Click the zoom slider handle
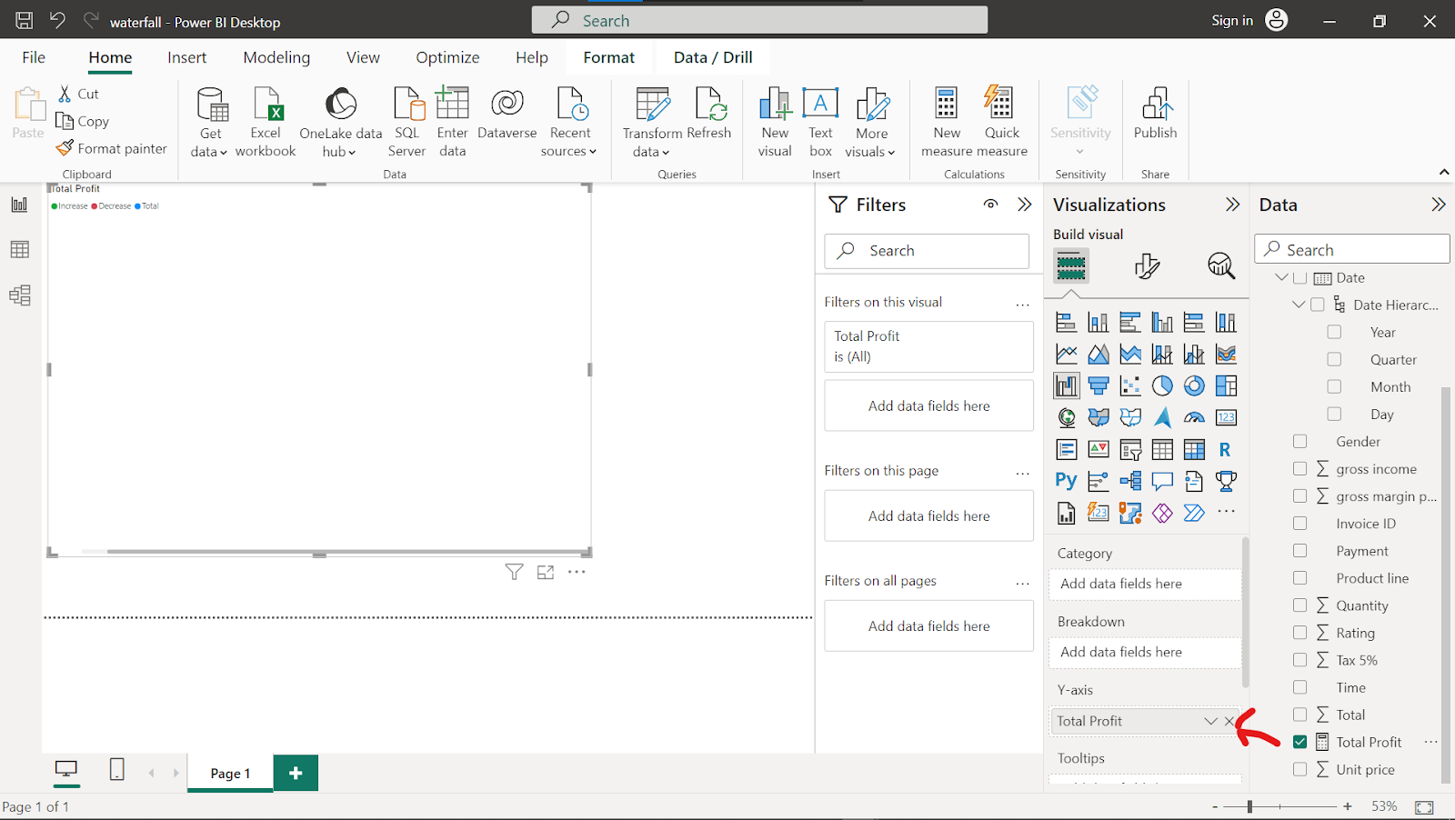This screenshot has width=1455, height=820. 1249,806
